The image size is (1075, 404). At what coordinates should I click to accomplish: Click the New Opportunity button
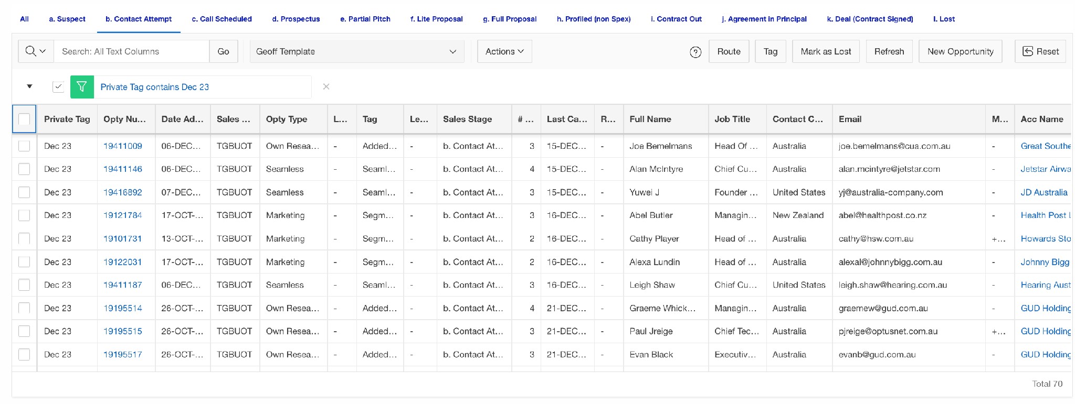point(960,51)
